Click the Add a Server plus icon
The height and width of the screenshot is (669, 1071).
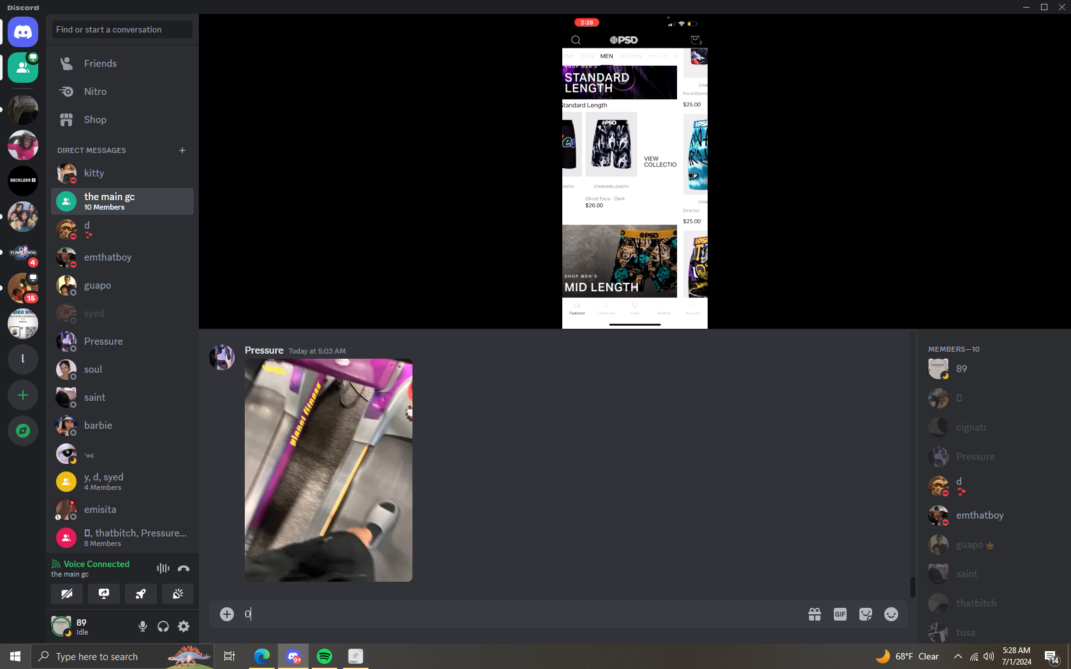(x=23, y=396)
